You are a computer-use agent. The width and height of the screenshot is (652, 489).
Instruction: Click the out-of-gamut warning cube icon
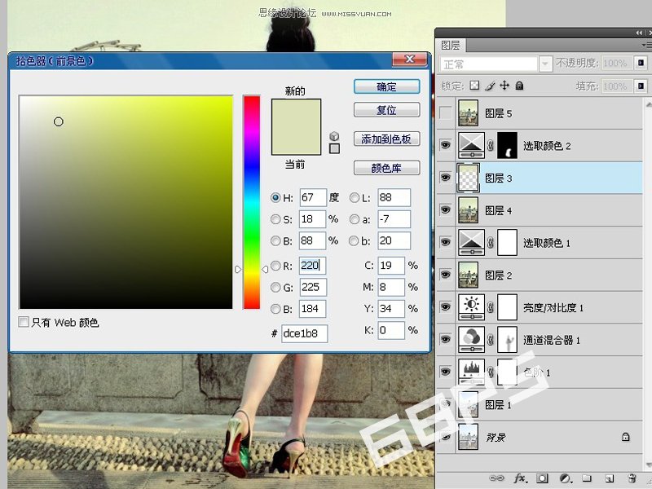(x=334, y=136)
